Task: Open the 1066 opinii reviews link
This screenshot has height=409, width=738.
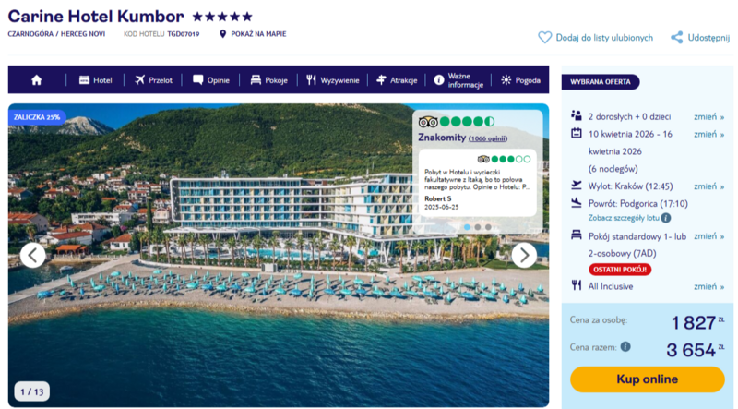Action: 488,138
